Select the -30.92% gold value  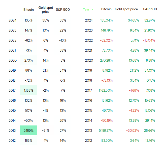point(133,130)
